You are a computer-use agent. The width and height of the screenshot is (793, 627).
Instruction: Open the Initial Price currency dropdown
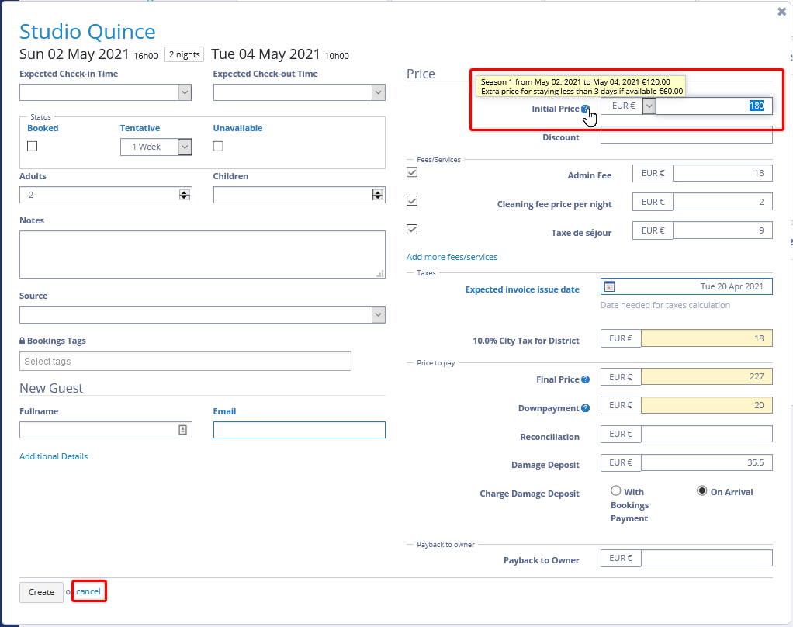coord(649,106)
